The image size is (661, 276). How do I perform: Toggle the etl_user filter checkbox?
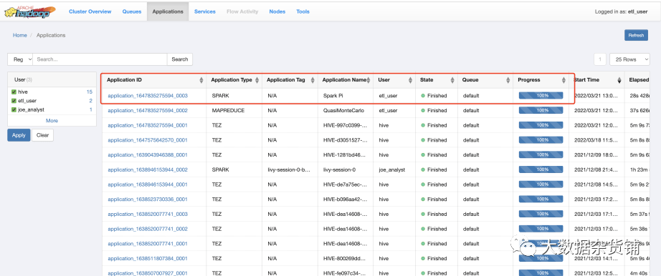click(x=14, y=101)
